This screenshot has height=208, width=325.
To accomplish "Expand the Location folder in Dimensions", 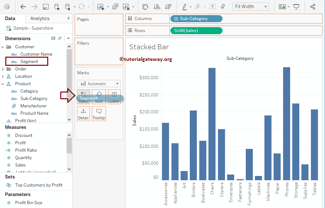I will click(x=3, y=76).
